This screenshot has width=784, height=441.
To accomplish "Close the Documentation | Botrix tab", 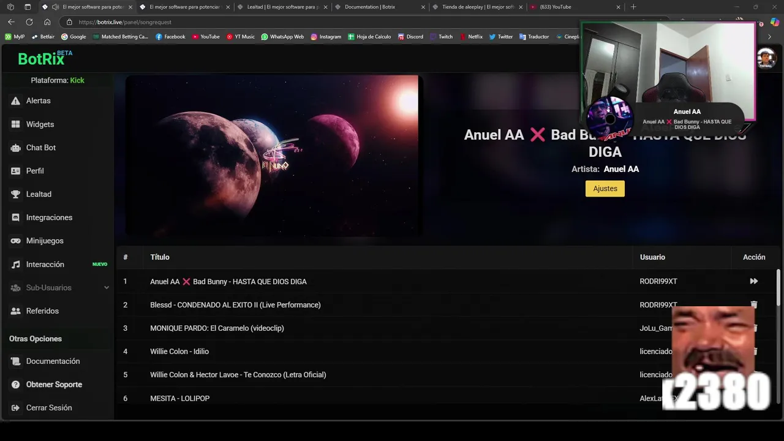I will point(423,7).
